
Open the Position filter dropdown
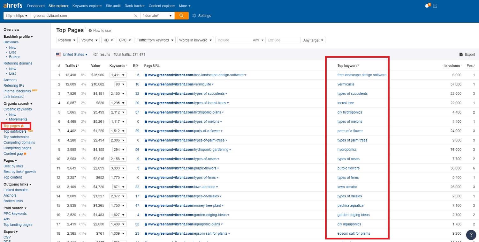click(x=67, y=40)
